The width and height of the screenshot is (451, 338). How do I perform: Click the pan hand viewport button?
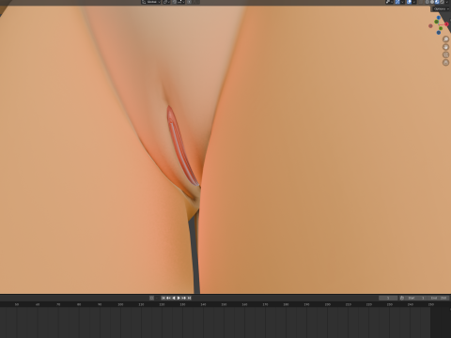click(445, 47)
